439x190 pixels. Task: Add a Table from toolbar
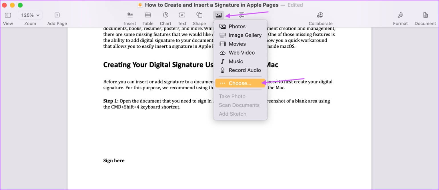pos(148,15)
